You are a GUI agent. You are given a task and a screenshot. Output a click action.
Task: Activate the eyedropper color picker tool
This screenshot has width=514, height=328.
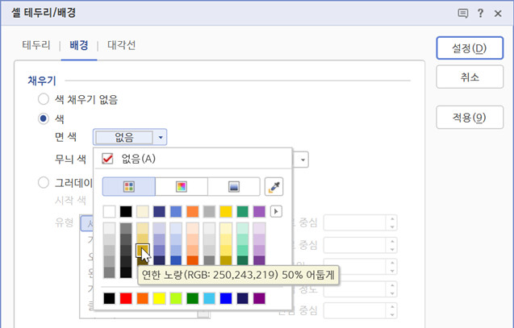274,187
